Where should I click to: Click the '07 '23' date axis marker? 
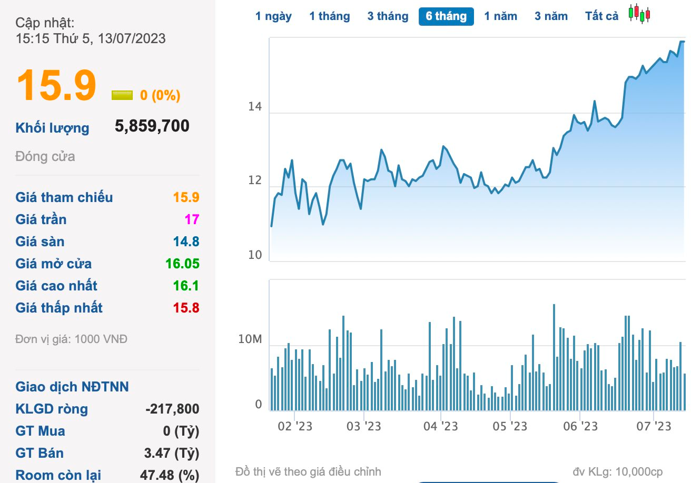tap(654, 426)
